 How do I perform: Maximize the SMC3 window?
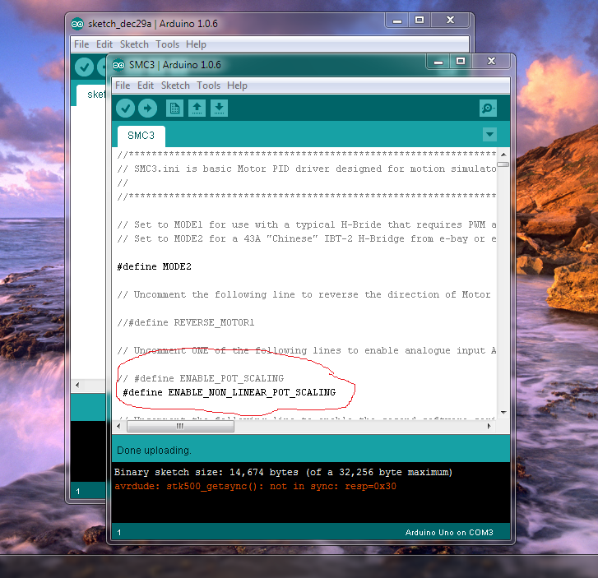tap(461, 62)
